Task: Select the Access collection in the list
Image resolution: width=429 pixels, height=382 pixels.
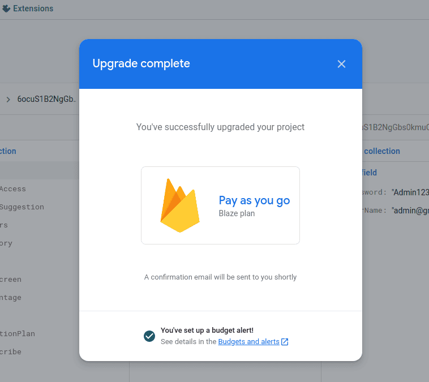Action: (12, 189)
